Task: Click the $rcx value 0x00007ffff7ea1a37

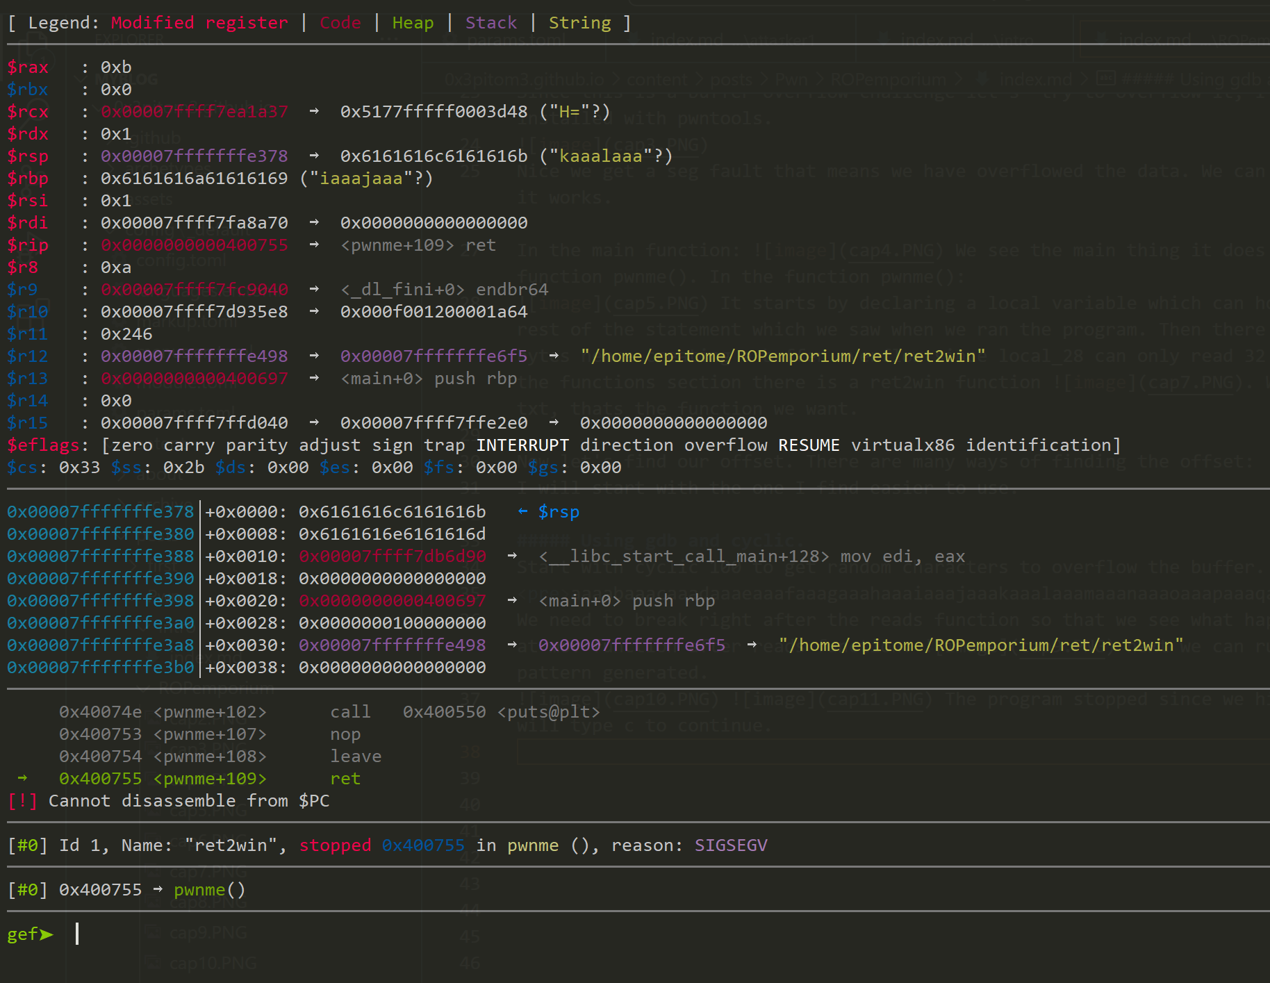Action: pyautogui.click(x=195, y=112)
